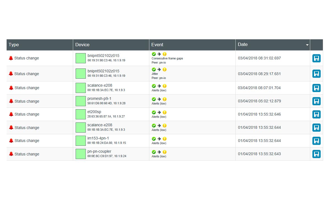The image size is (330, 200).
Task: Open the et200sp device name
Action: (x=94, y=112)
